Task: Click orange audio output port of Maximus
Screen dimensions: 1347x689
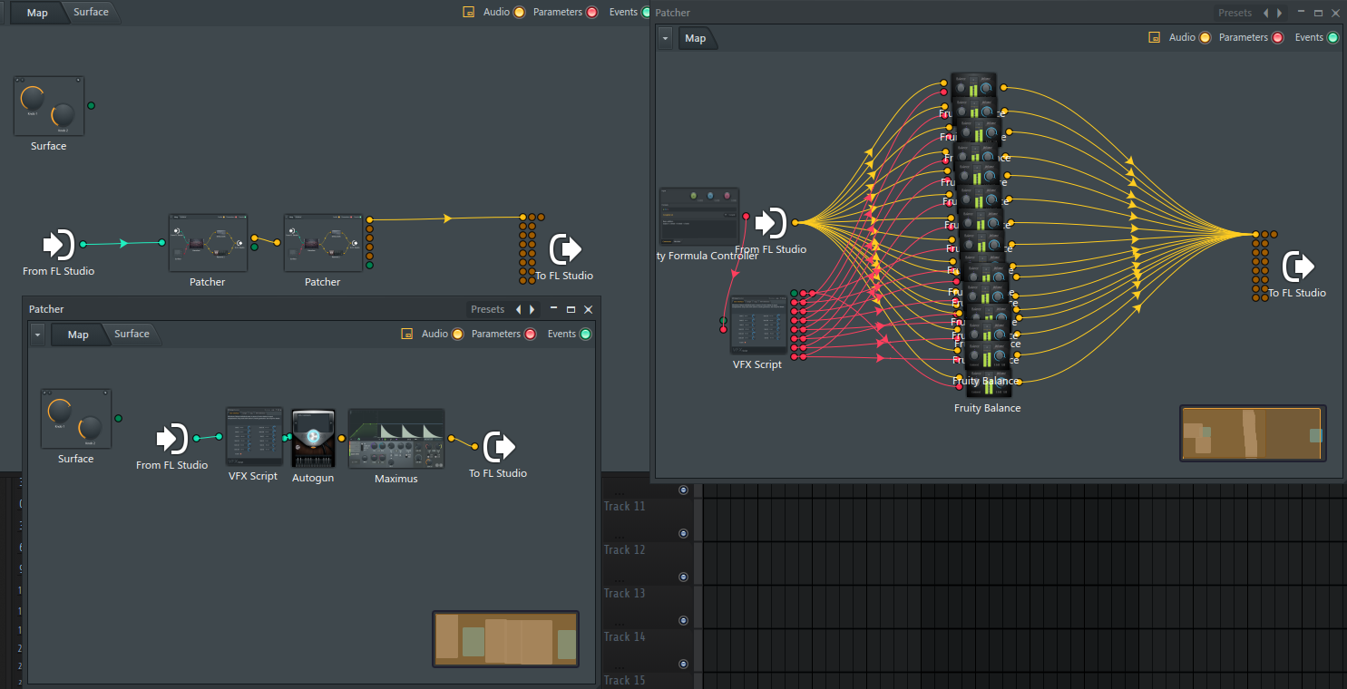Action: 451,438
